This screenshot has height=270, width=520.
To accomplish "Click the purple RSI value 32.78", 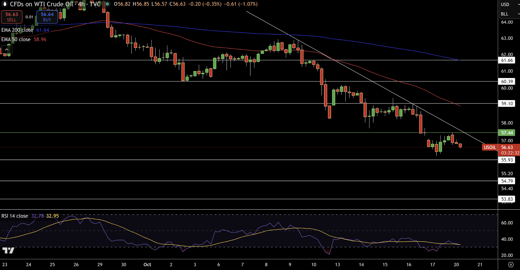I will click(38, 216).
